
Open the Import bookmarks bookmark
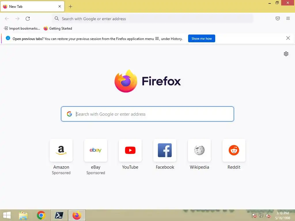(x=22, y=28)
